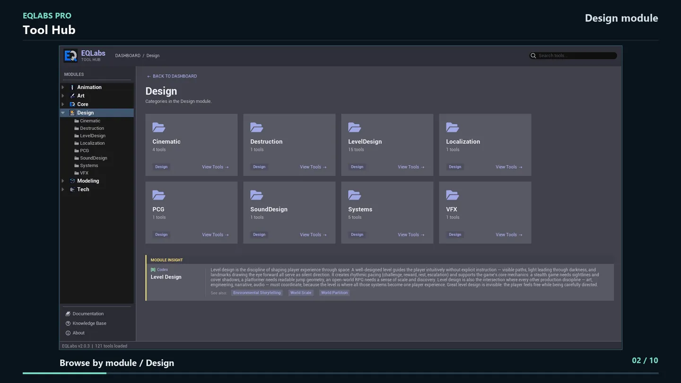Click the World Scale tag
The image size is (681, 383).
click(x=301, y=293)
